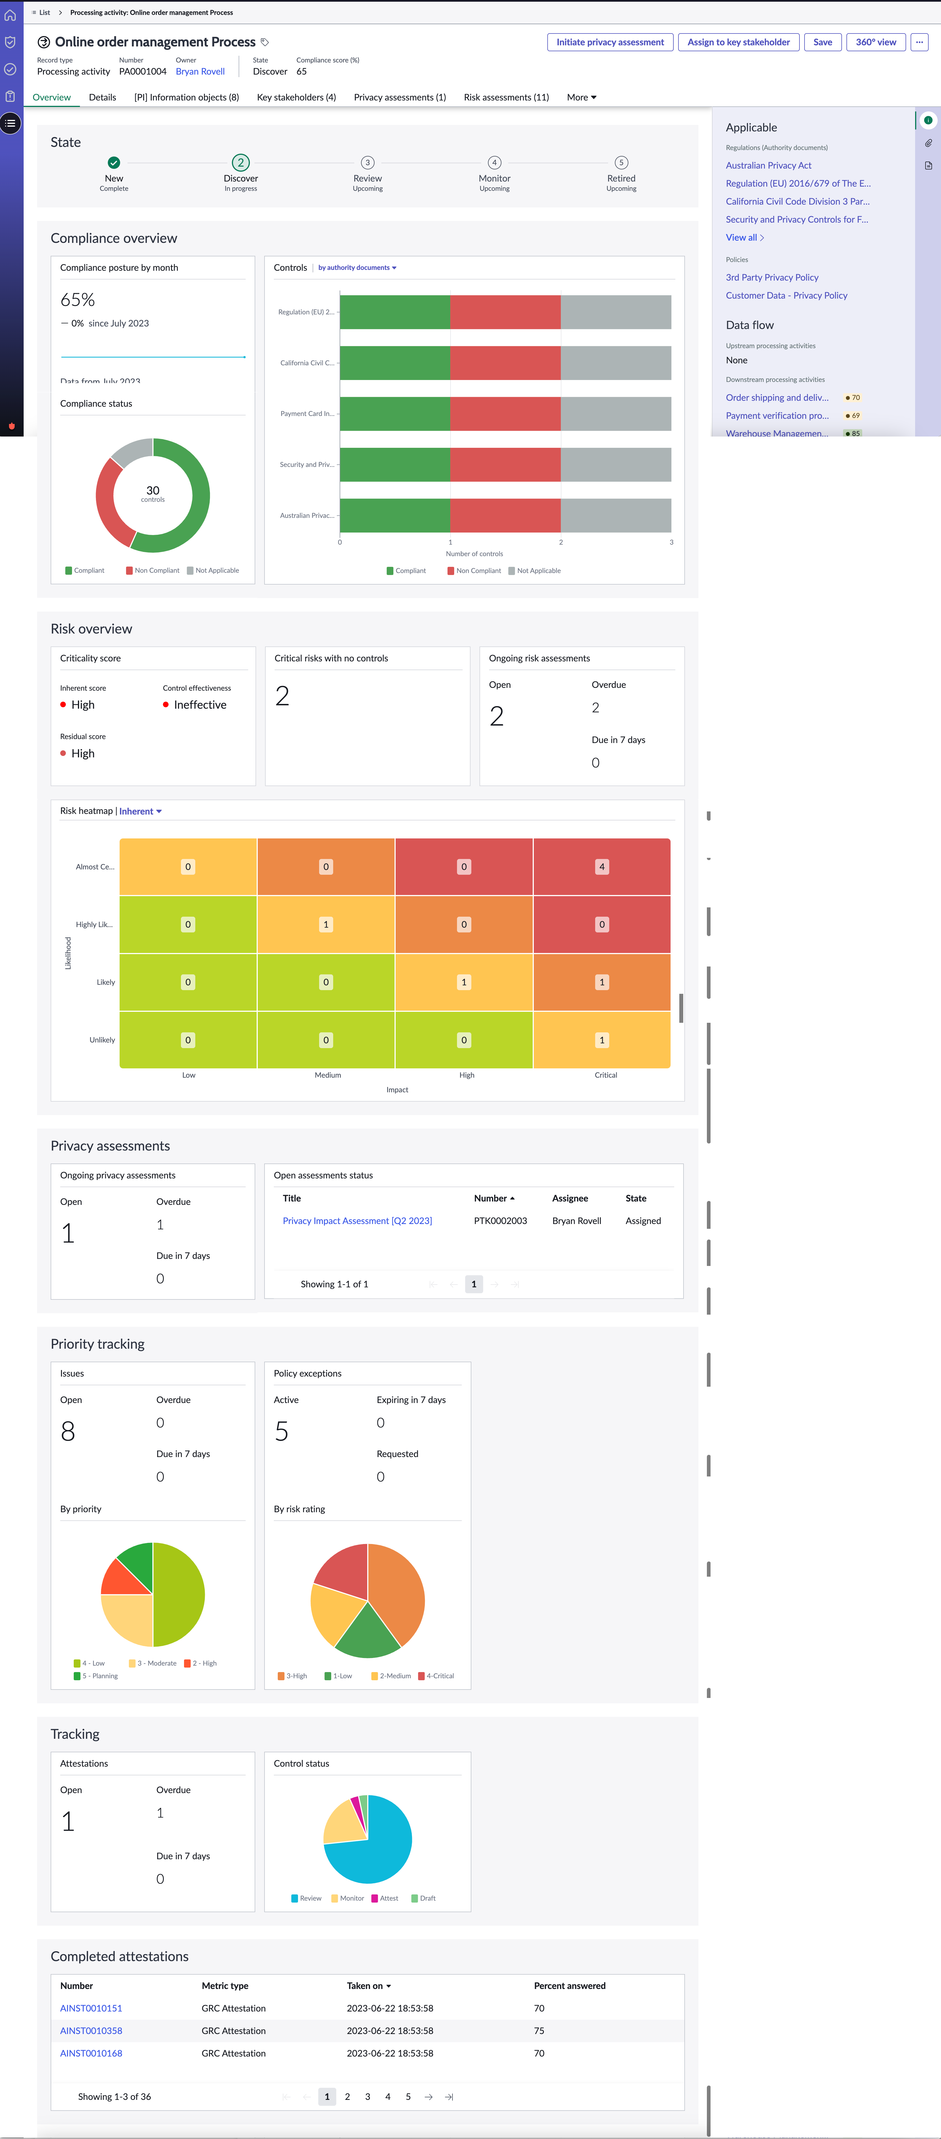The width and height of the screenshot is (941, 2139).
Task: Click the risk heatmap vertical scrollbar
Action: (x=681, y=1008)
